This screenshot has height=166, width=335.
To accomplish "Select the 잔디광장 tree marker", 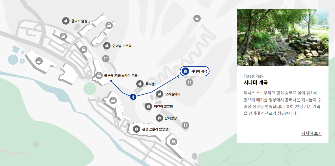I will click(x=159, y=118).
